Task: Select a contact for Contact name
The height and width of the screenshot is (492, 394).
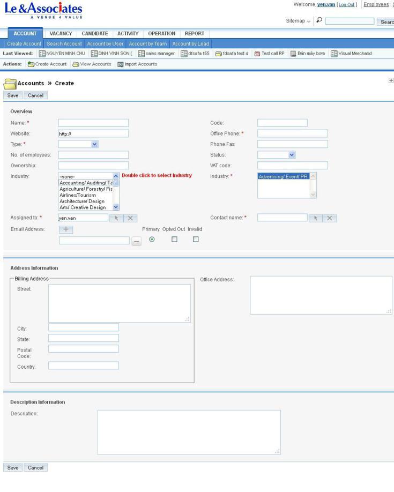Action: click(316, 218)
